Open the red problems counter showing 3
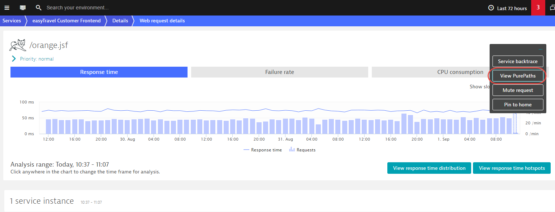Image resolution: width=555 pixels, height=212 pixels. (538, 8)
